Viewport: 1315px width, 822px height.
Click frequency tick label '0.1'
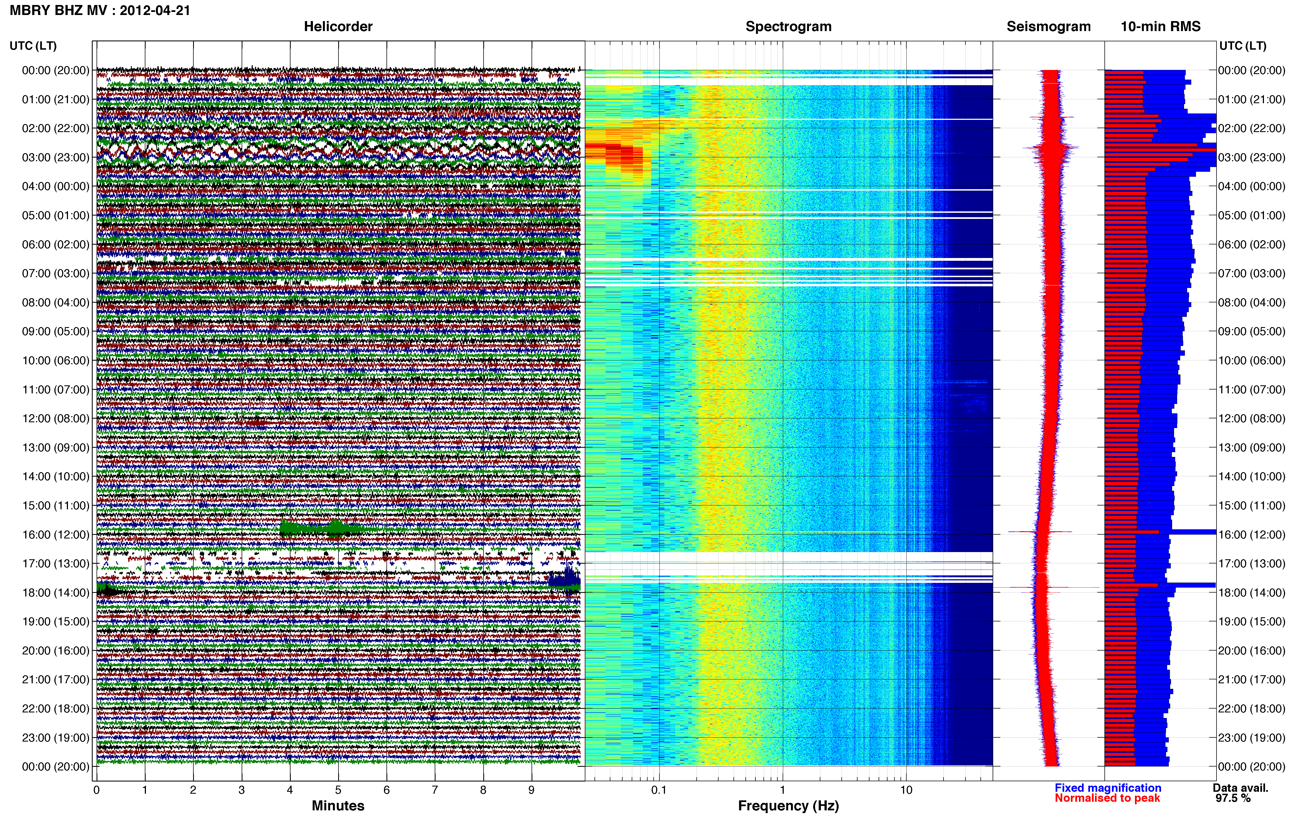click(659, 790)
